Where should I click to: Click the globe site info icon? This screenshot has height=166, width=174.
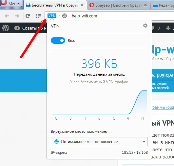[65, 16]
